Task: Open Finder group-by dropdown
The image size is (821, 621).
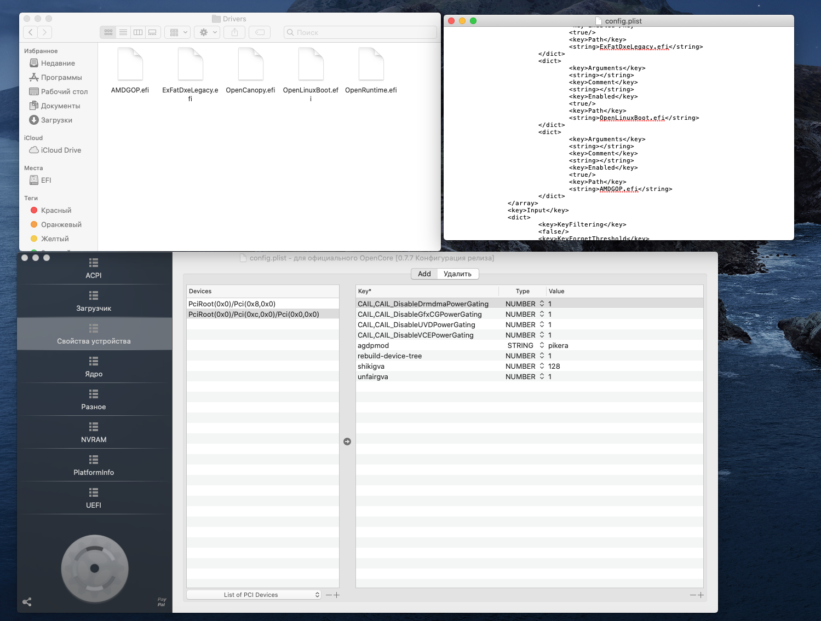Action: [178, 32]
